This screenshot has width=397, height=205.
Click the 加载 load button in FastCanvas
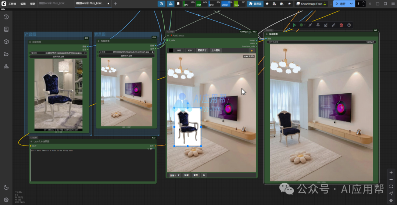(x=186, y=175)
